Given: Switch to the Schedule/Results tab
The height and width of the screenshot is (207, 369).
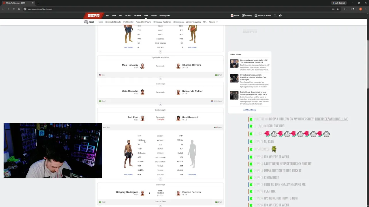Looking at the screenshot, I should [113, 22].
